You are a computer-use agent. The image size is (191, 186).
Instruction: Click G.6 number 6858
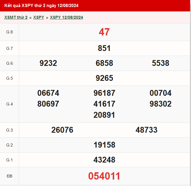coord(104,63)
